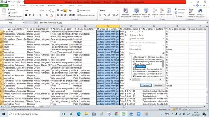Align cell text to the left
Screen dimensions: 209x117
tap(58, 15)
